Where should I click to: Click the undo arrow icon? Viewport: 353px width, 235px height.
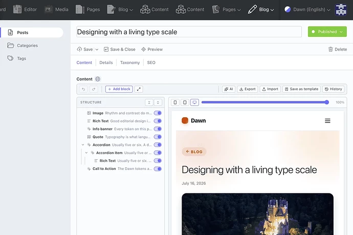tap(83, 89)
